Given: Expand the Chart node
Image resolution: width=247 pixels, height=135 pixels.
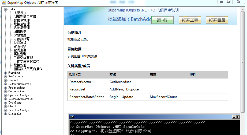Looking at the screenshot, I should click(x=6, y=106).
